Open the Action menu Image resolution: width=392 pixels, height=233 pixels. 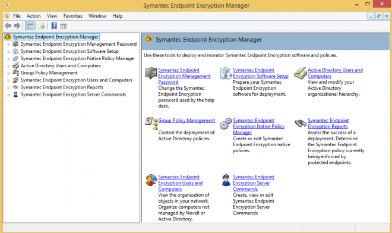coord(33,16)
